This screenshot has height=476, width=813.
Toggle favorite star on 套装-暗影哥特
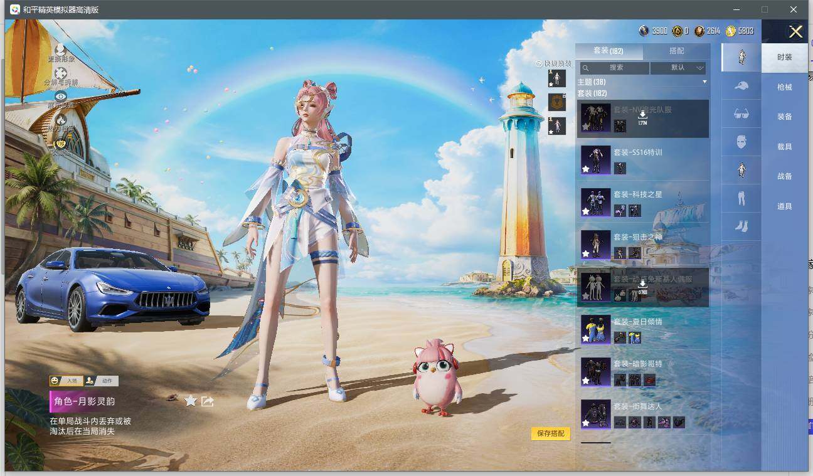click(x=586, y=381)
